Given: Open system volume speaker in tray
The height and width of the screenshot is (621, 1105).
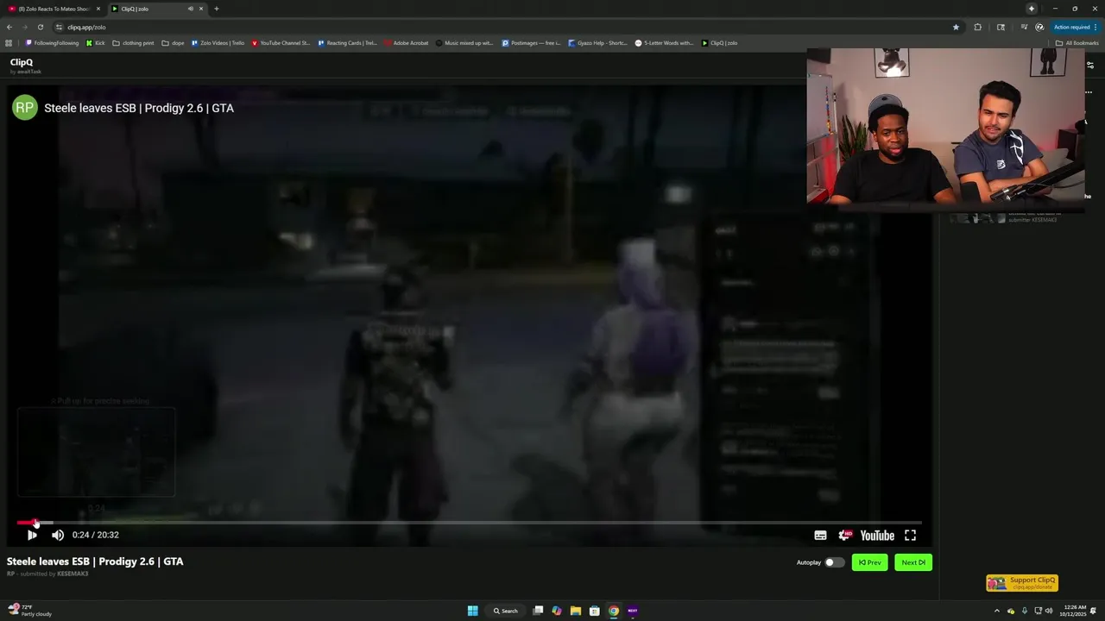Looking at the screenshot, I should point(1049,611).
